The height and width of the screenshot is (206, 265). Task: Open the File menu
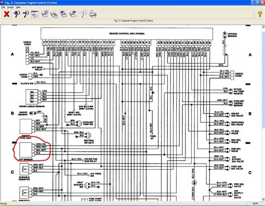(x=3, y=7)
